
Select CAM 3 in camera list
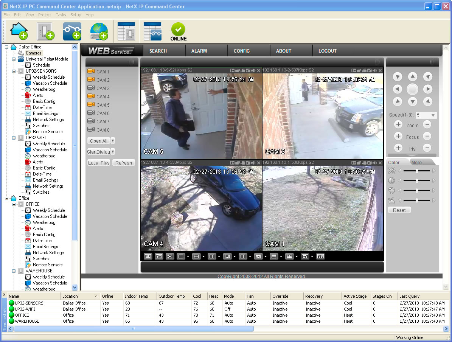click(x=98, y=88)
